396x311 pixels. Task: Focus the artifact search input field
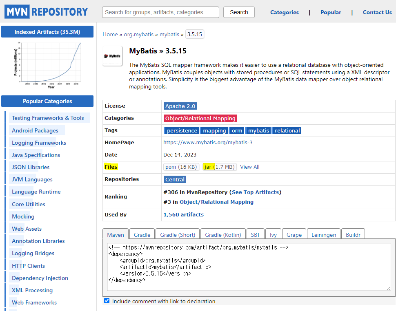coord(160,12)
